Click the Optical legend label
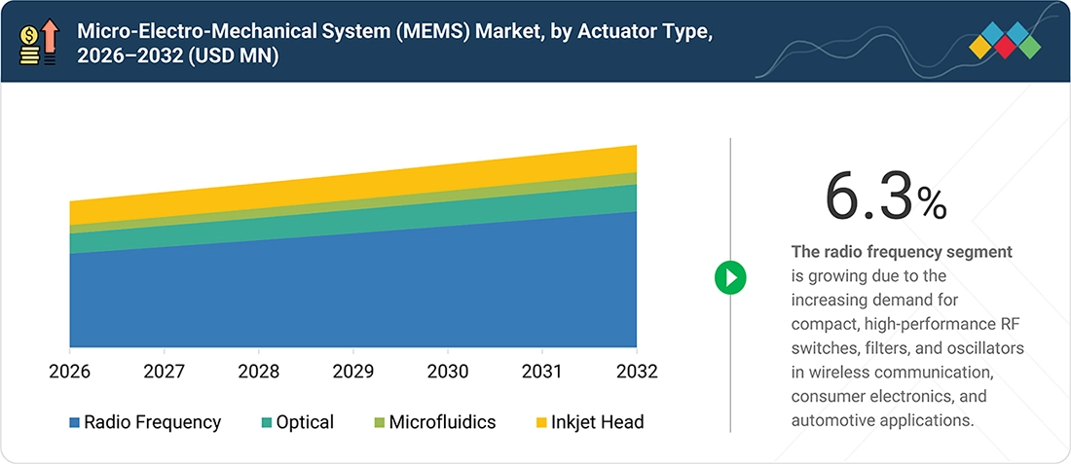 (x=305, y=422)
